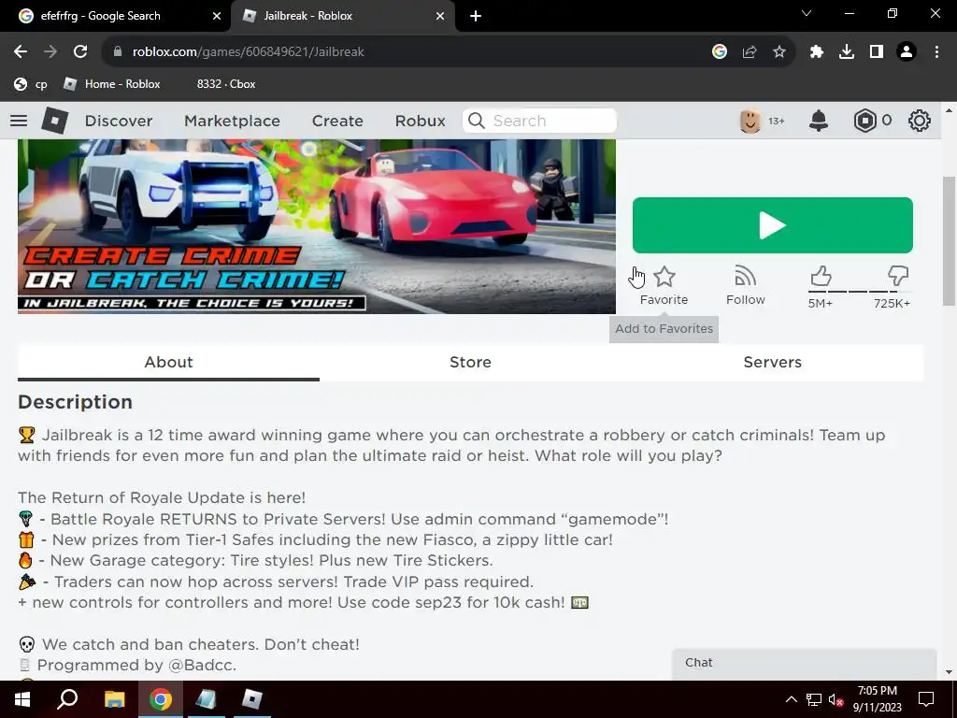The height and width of the screenshot is (718, 957).
Task: View site info lock icon
Action: click(x=117, y=52)
